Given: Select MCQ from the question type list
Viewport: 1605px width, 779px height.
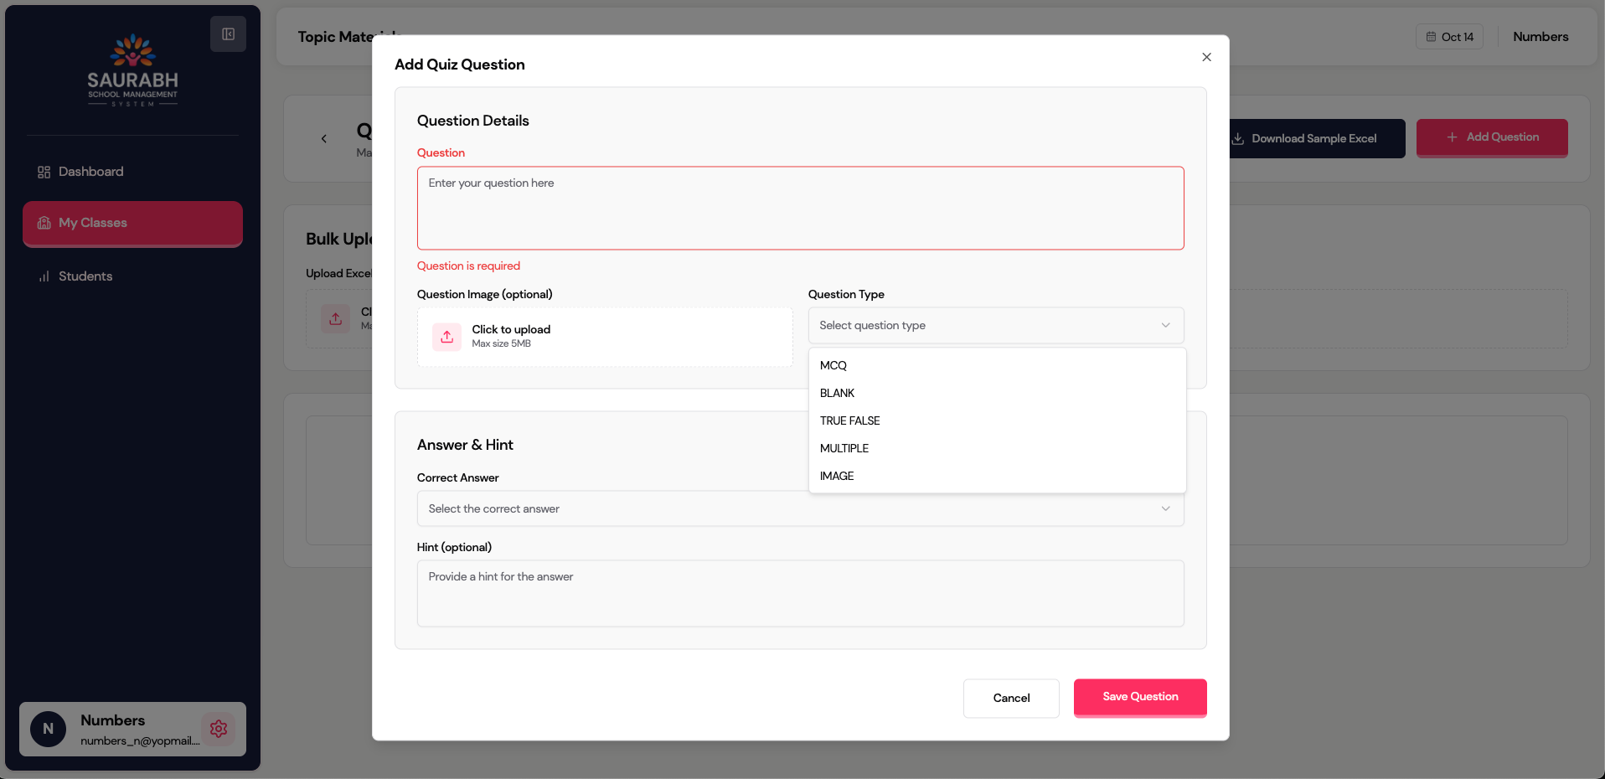Looking at the screenshot, I should [833, 365].
